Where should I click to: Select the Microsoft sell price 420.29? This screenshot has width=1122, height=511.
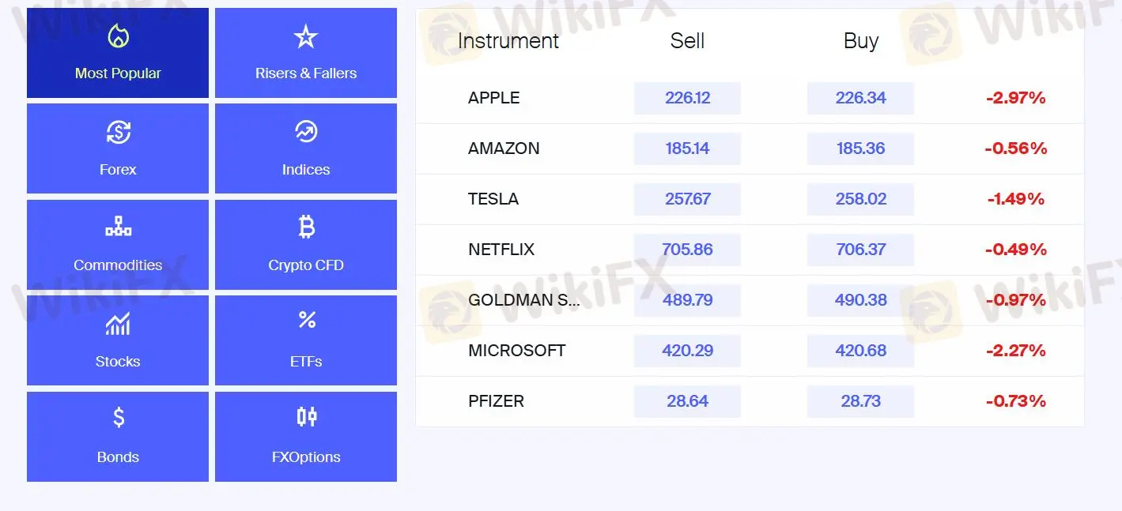tap(687, 351)
